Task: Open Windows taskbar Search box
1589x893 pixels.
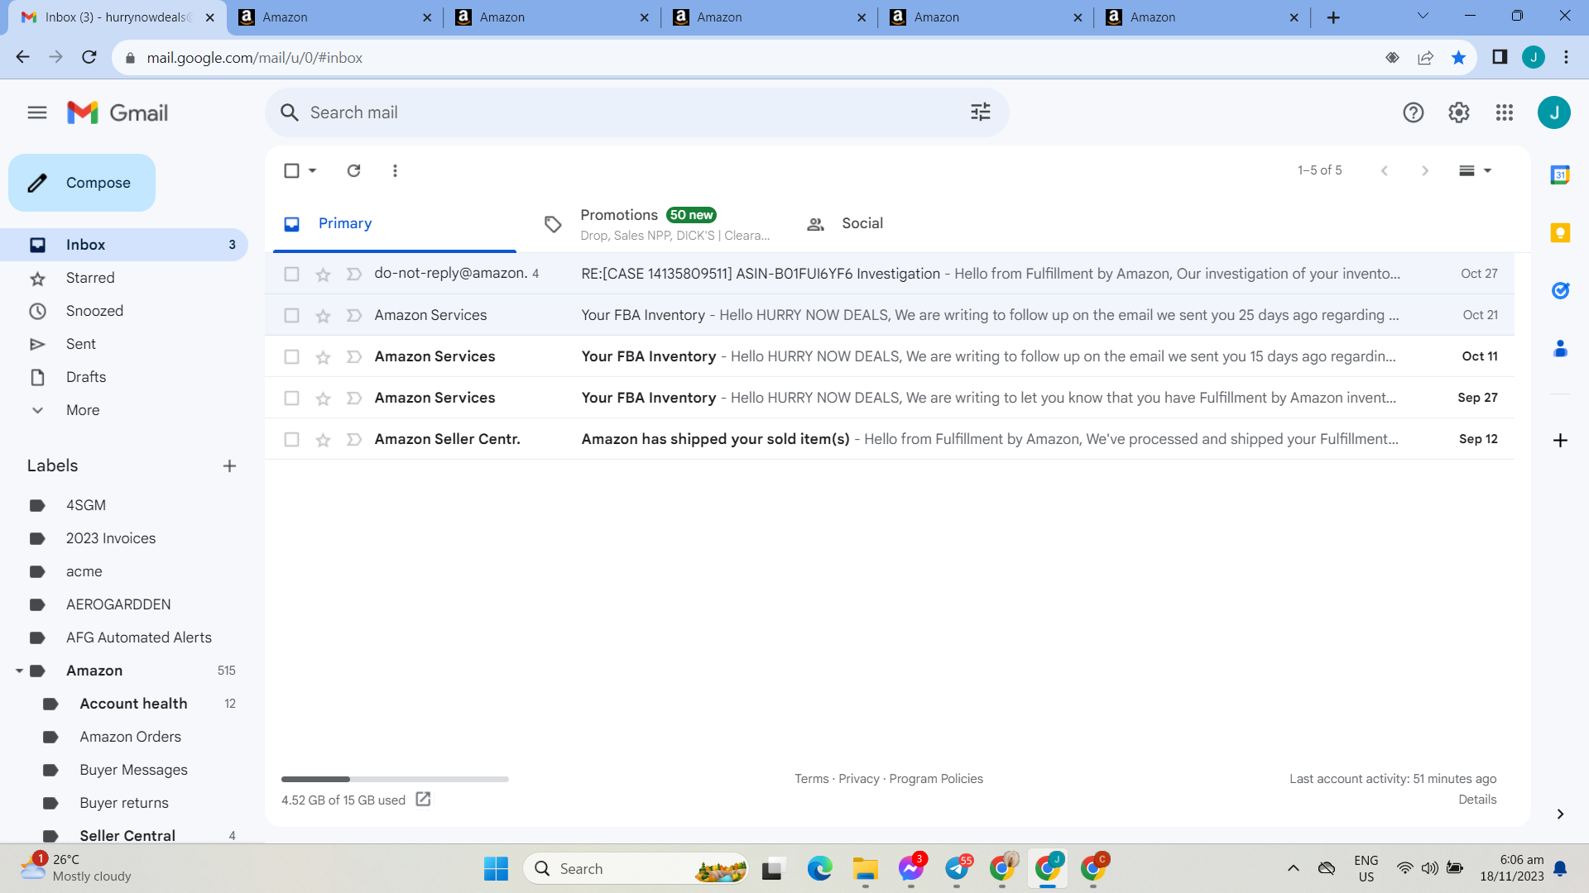Action: click(x=636, y=868)
